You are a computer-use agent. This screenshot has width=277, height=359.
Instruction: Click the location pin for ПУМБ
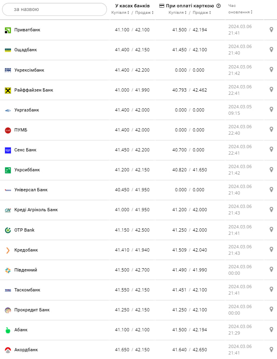(271, 129)
